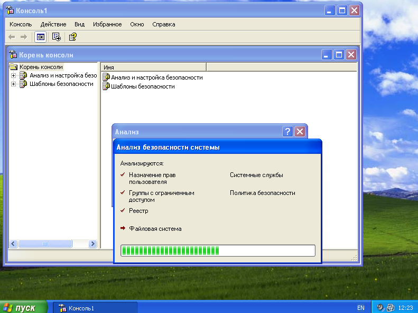Click the Export list toolbar icon
The width and height of the screenshot is (418, 313).
click(x=57, y=37)
